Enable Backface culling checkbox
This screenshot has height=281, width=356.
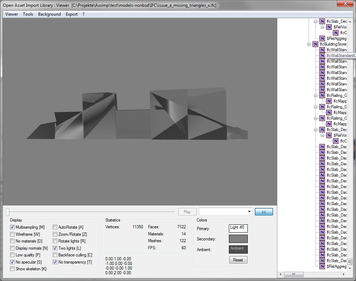tap(55, 255)
